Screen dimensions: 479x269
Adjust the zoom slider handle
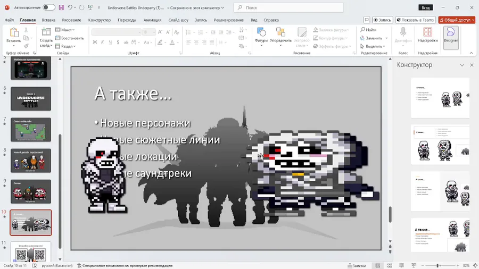pos(437,266)
